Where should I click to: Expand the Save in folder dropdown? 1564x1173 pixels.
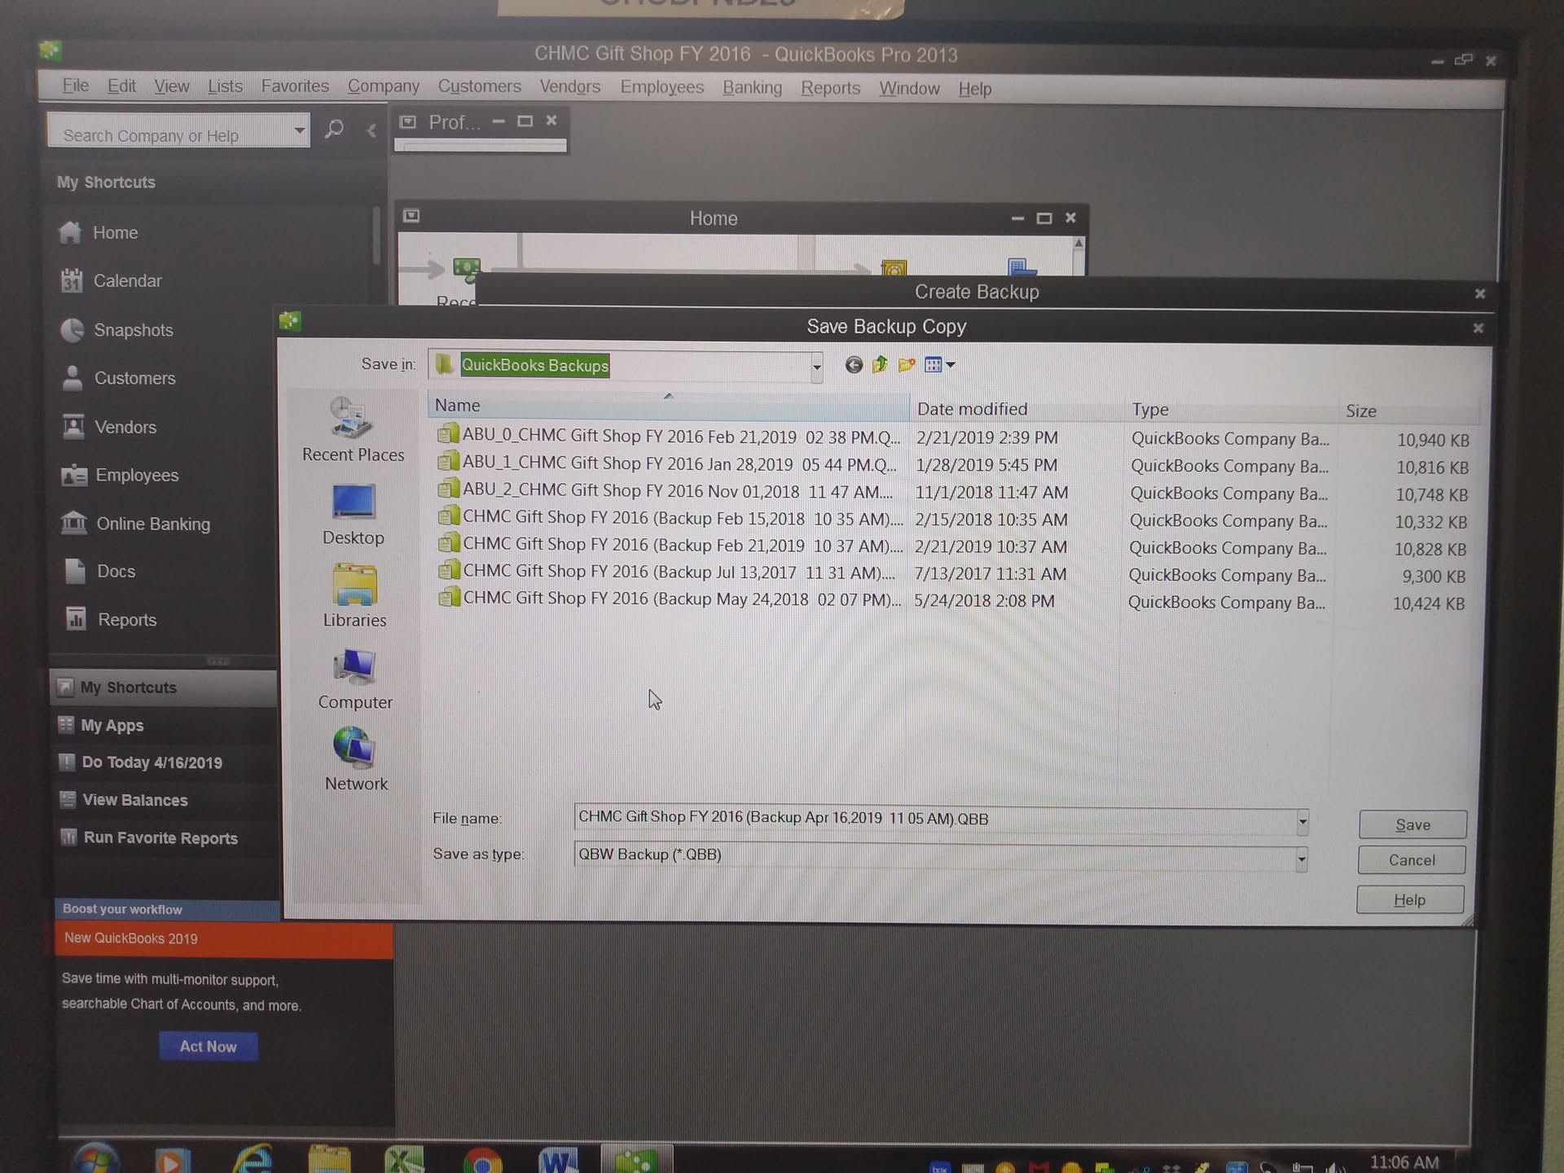[x=816, y=367]
